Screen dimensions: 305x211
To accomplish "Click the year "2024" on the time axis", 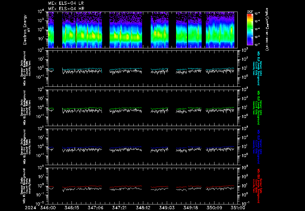I will click(x=31, y=208).
